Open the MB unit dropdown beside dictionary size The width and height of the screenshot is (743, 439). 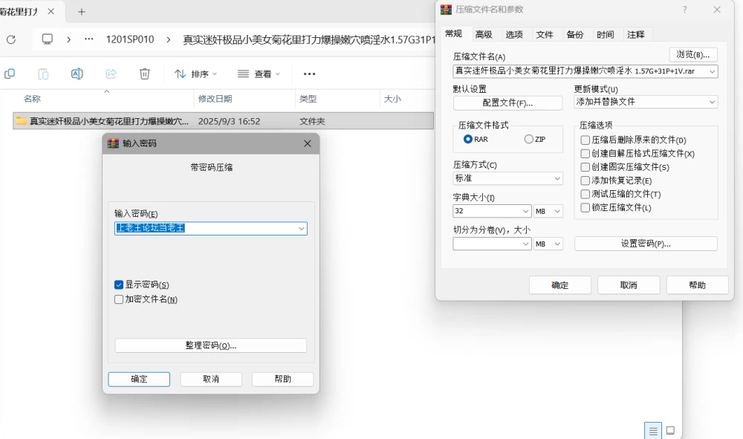pos(548,211)
